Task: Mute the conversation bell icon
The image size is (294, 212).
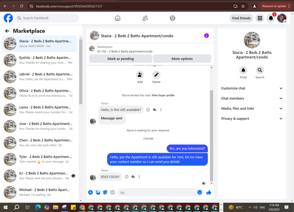Action: tap(243, 70)
